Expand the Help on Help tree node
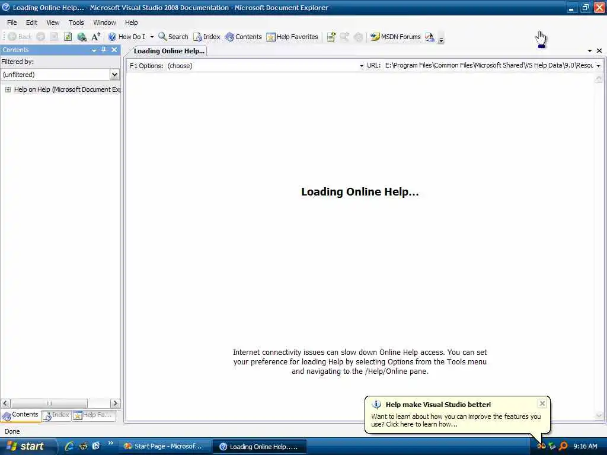The width and height of the screenshot is (607, 455). [8, 90]
